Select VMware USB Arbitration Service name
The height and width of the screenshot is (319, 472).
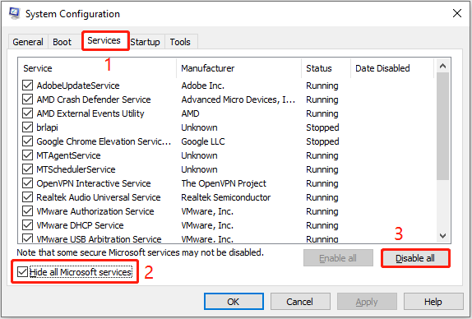pyautogui.click(x=99, y=239)
